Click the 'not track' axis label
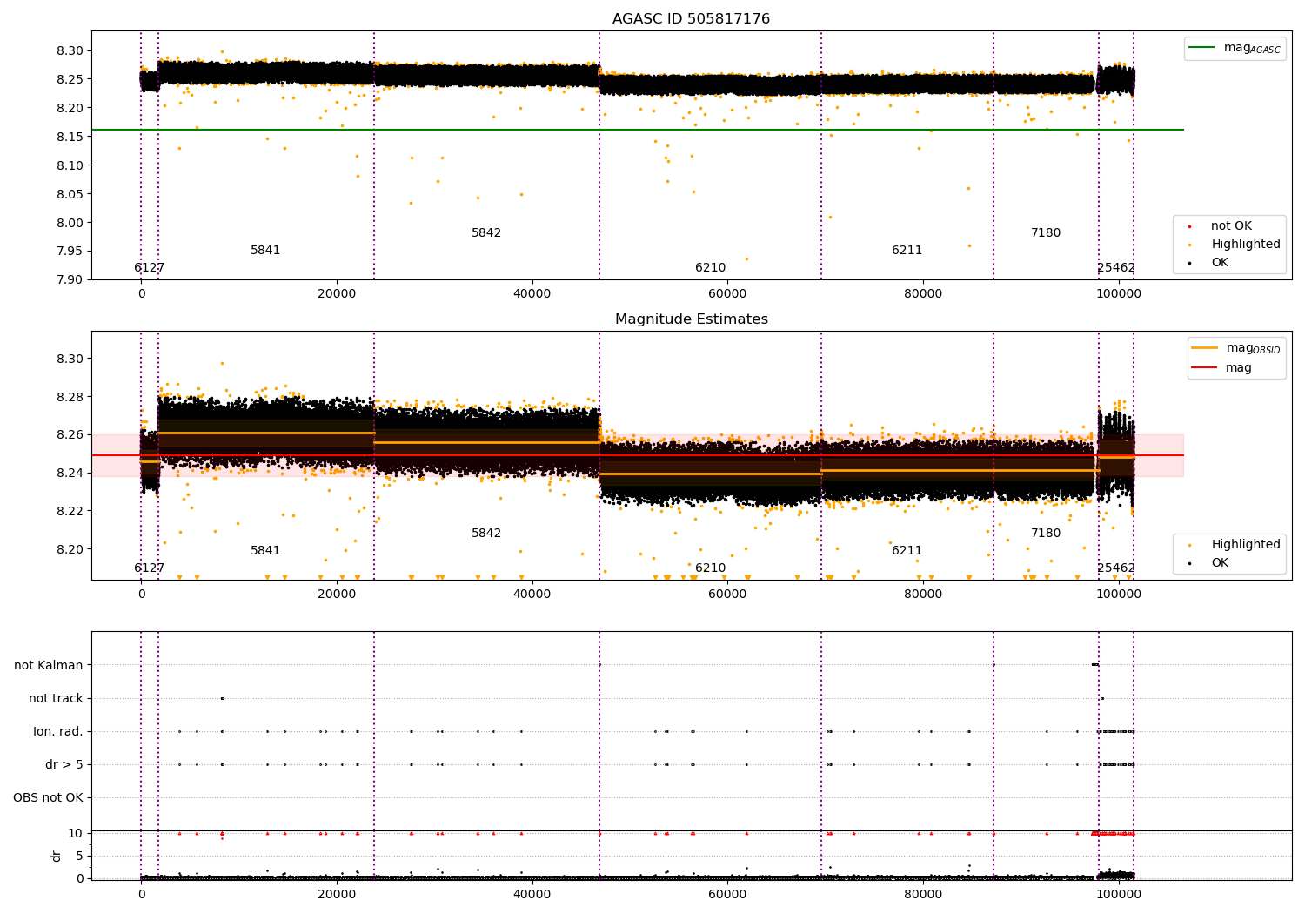Viewport: 1305px width, 914px height. click(x=56, y=699)
